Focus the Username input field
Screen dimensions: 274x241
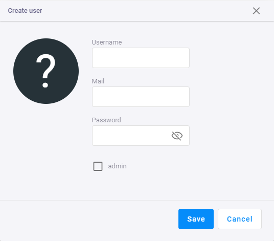tap(141, 58)
